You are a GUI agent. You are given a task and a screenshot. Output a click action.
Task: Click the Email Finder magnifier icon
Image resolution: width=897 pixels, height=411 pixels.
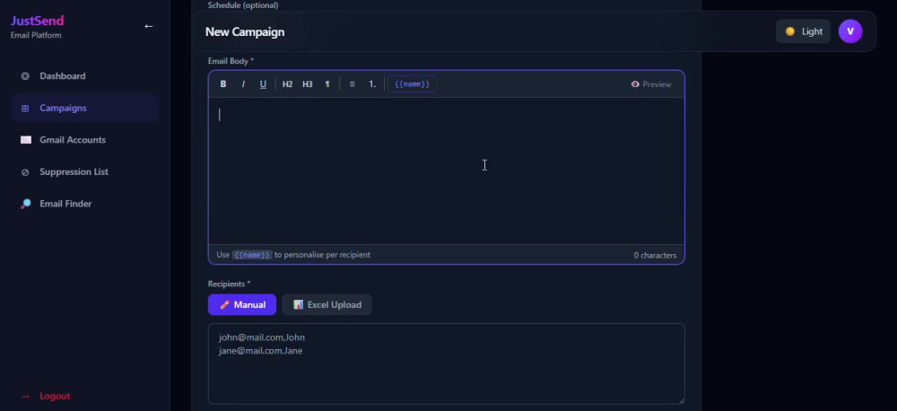(x=26, y=204)
